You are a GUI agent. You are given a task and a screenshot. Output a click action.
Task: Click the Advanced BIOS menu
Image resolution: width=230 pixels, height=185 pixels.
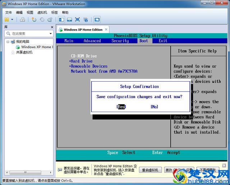point(92,41)
